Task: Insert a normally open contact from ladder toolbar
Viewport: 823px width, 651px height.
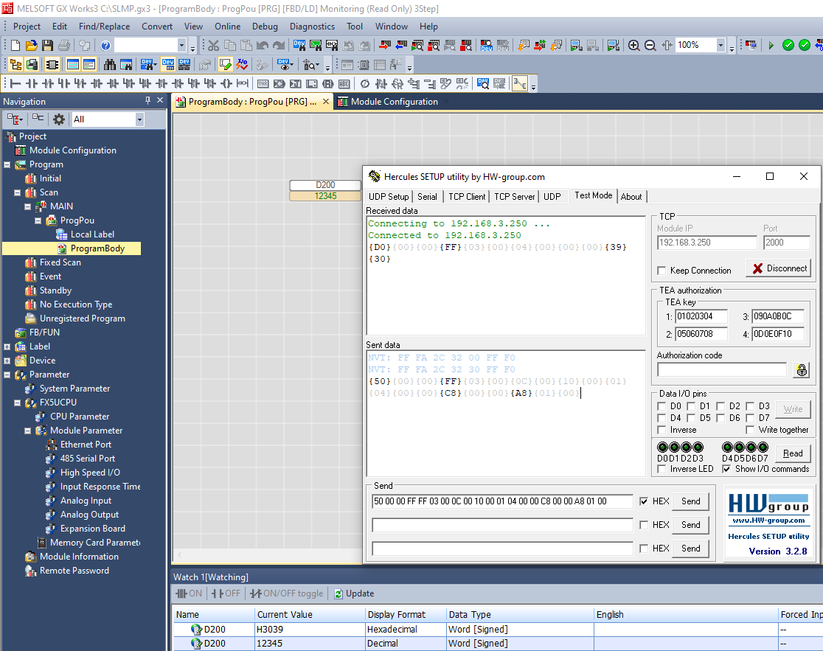Action: tap(32, 84)
